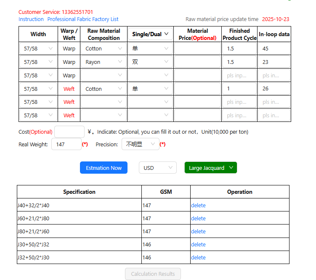316x280 pixels.
Task: Delete the J40+32/2*J40 specification row
Action: tap(198, 205)
